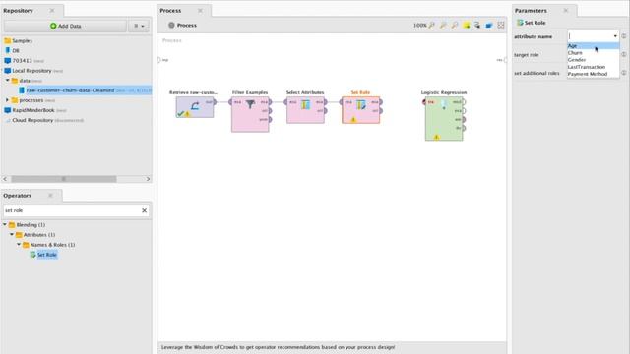Click the Logistic Regression training input port
Screen dimensions: 630x354
tap(424, 102)
